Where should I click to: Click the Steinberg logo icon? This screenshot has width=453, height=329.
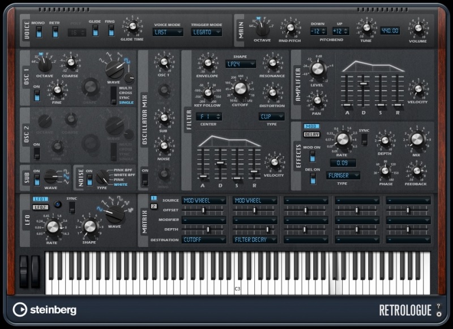20,310
